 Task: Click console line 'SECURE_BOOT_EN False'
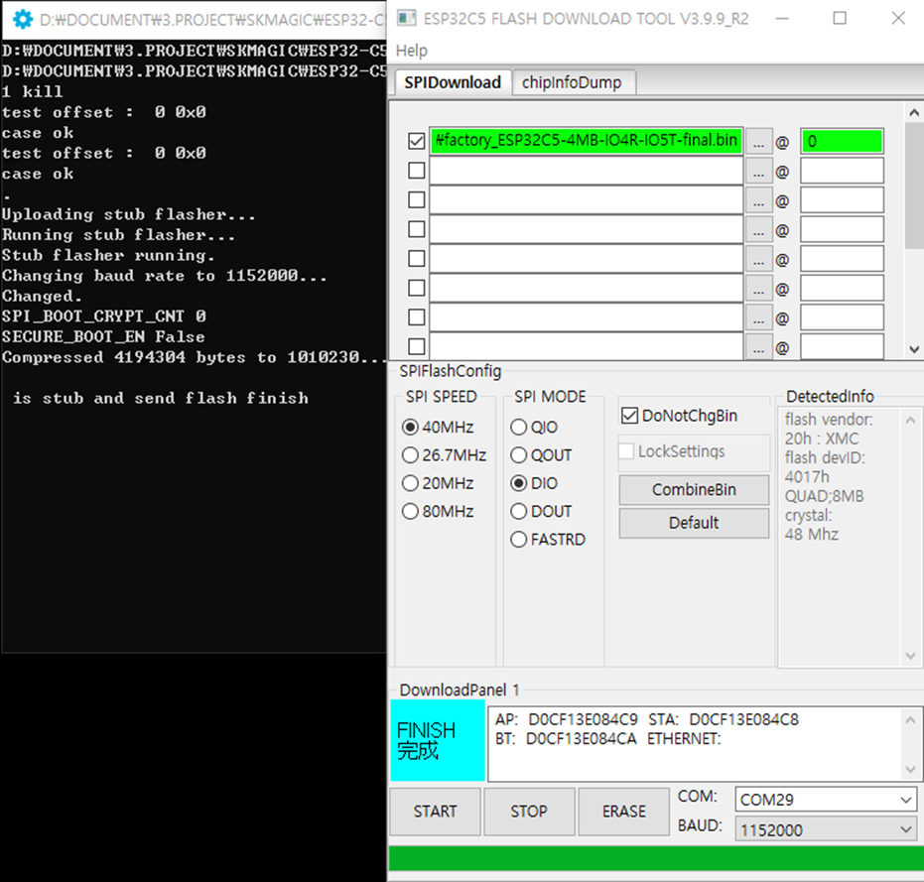pyautogui.click(x=103, y=336)
